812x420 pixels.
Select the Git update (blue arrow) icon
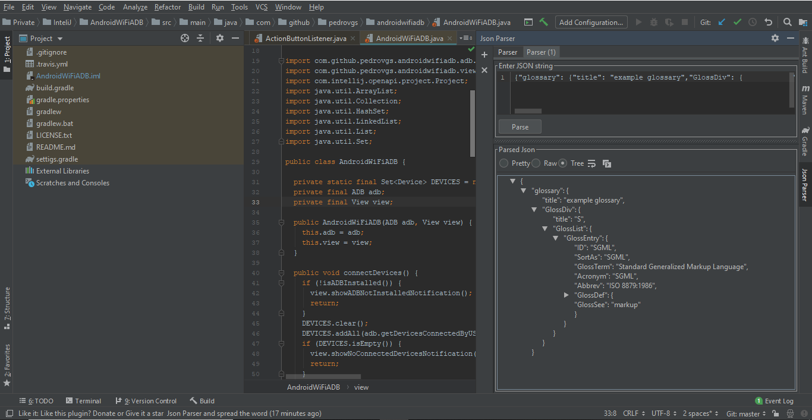721,21
